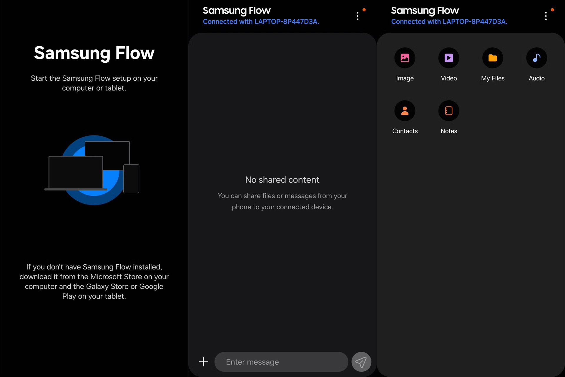The width and height of the screenshot is (565, 377).
Task: Choose the Contacts share icon
Action: click(x=405, y=111)
